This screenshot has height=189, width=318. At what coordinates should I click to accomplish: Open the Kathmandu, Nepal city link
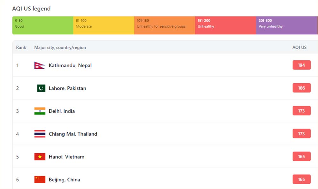(x=70, y=66)
